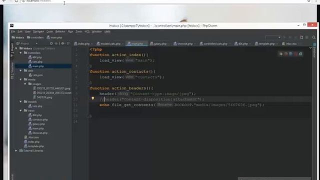Screen dimensions: 320x180
Task: Select galary.php in views folder
Action: pos(36,124)
